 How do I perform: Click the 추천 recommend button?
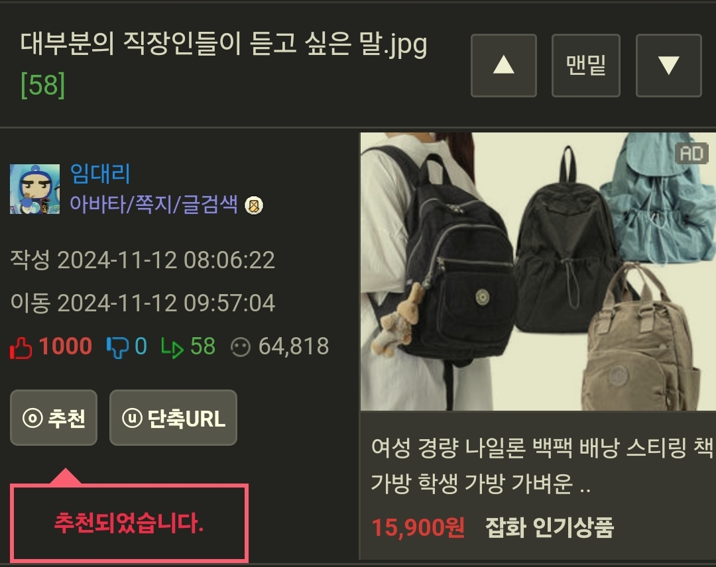coord(54,418)
